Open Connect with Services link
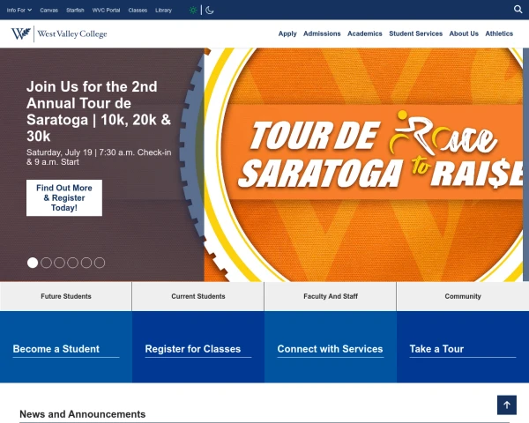This screenshot has width=529, height=423. pos(330,349)
